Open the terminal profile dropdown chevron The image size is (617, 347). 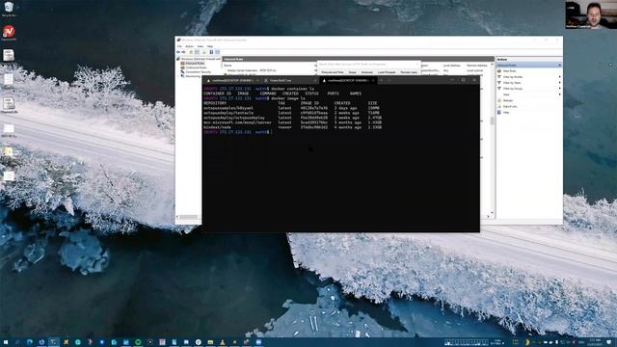click(x=389, y=81)
